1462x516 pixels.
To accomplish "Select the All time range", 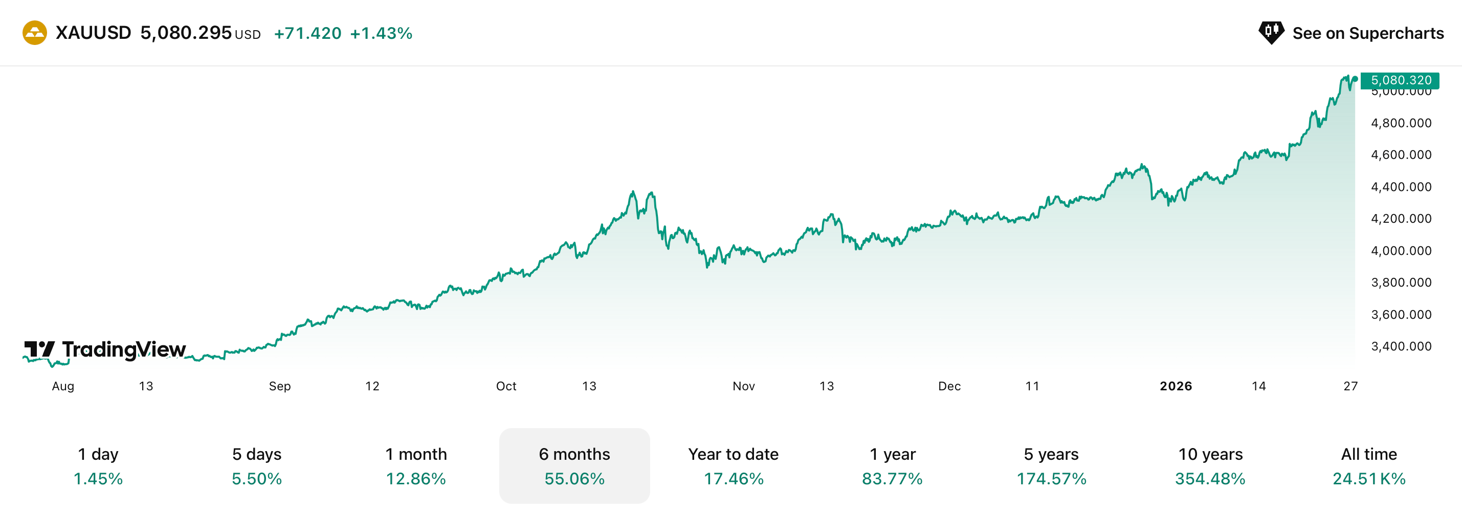I will click(1369, 466).
